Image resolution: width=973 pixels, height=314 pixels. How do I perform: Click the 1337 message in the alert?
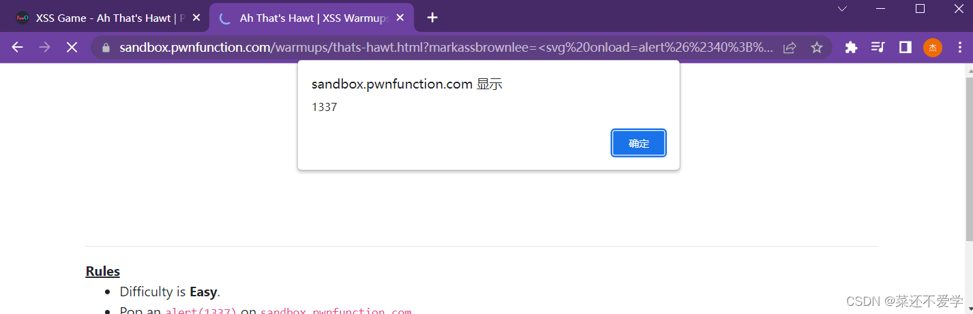(325, 108)
